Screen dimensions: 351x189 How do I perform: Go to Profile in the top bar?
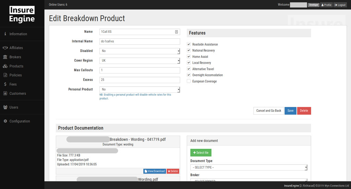326,5
